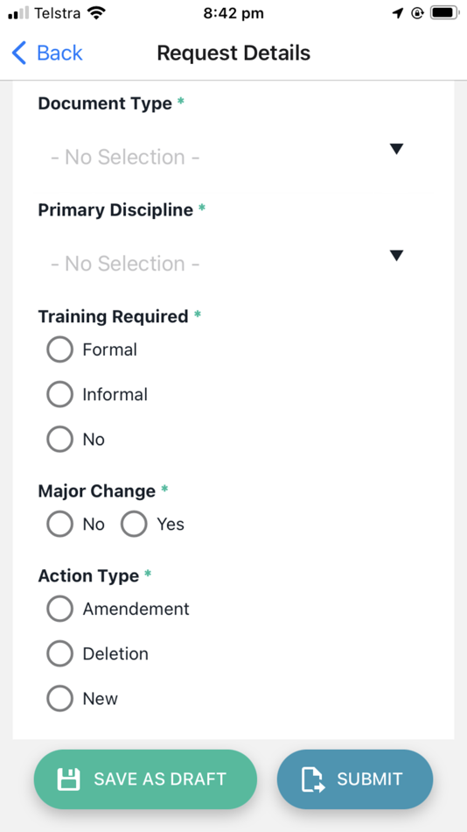Viewport: 467px width, 832px height.
Task: Select Formal training radio option
Action: [59, 349]
